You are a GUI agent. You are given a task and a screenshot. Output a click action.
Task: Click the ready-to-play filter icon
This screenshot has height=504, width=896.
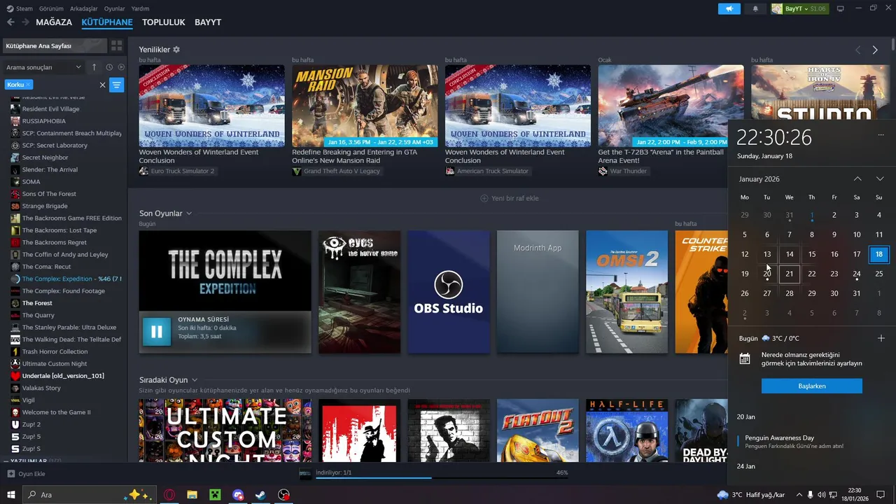pyautogui.click(x=121, y=67)
